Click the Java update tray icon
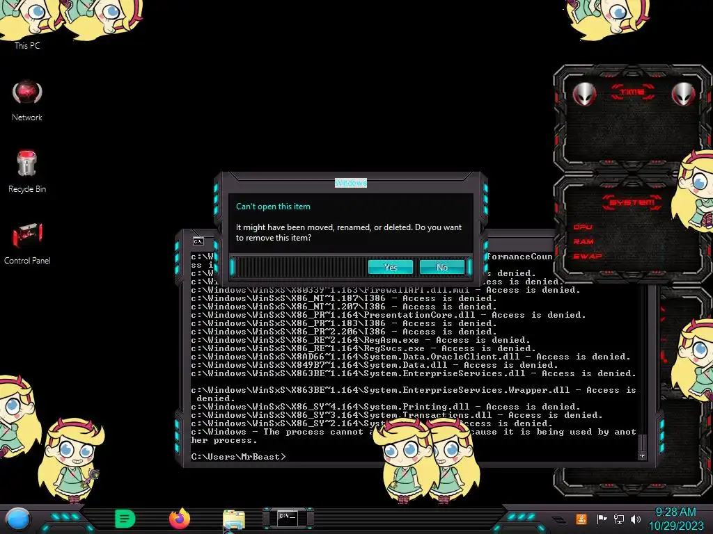Viewport: 713px width, 534px height. (581, 519)
